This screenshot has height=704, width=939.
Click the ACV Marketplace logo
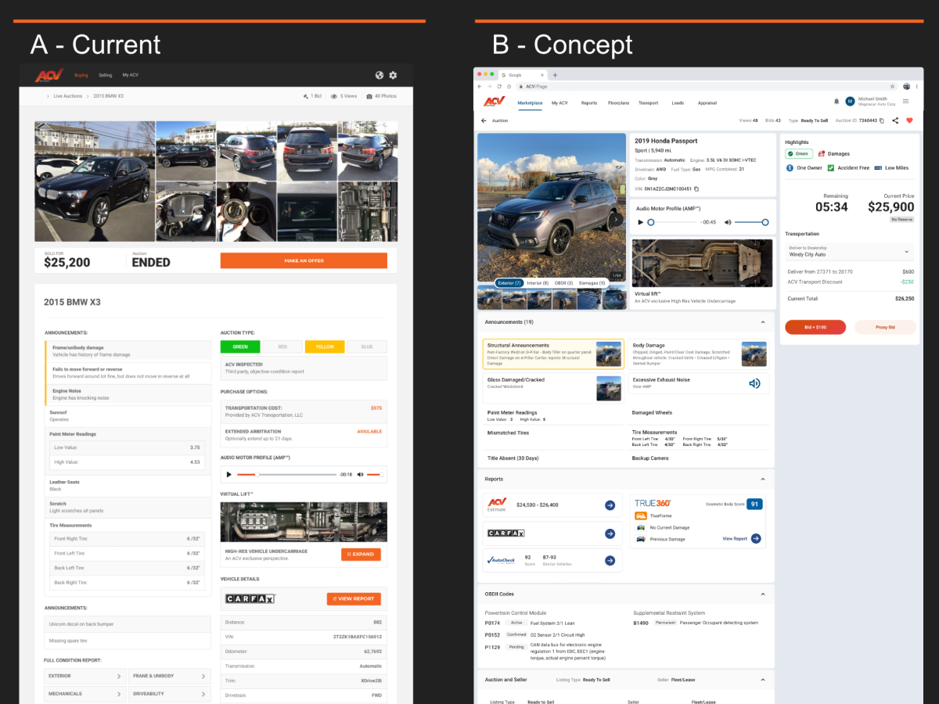[493, 102]
